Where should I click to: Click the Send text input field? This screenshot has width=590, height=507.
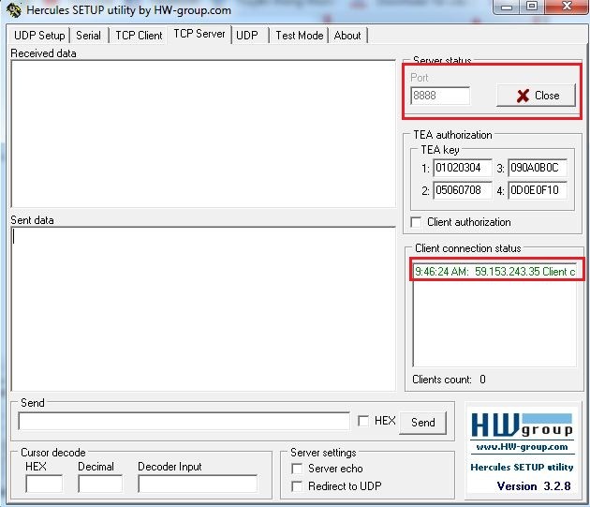(x=184, y=421)
